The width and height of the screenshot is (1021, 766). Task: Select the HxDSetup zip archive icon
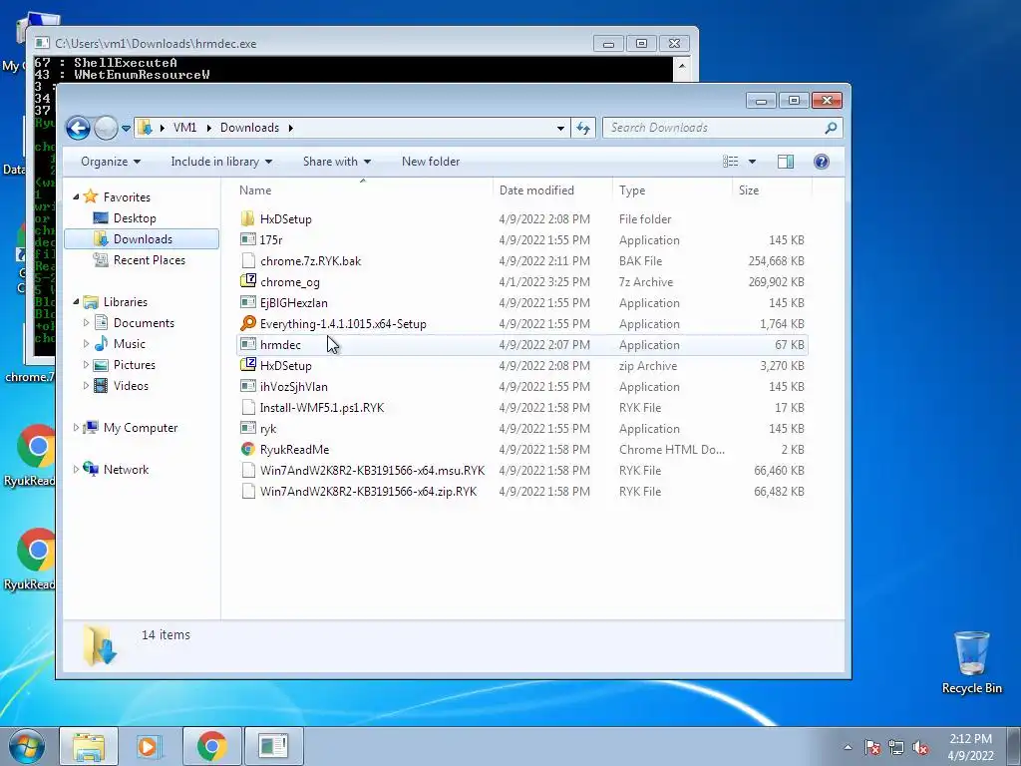click(248, 365)
